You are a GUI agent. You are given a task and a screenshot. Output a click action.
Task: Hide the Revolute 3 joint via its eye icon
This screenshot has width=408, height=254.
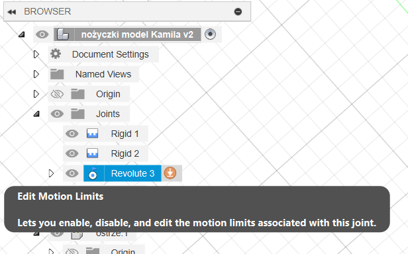[72, 173]
